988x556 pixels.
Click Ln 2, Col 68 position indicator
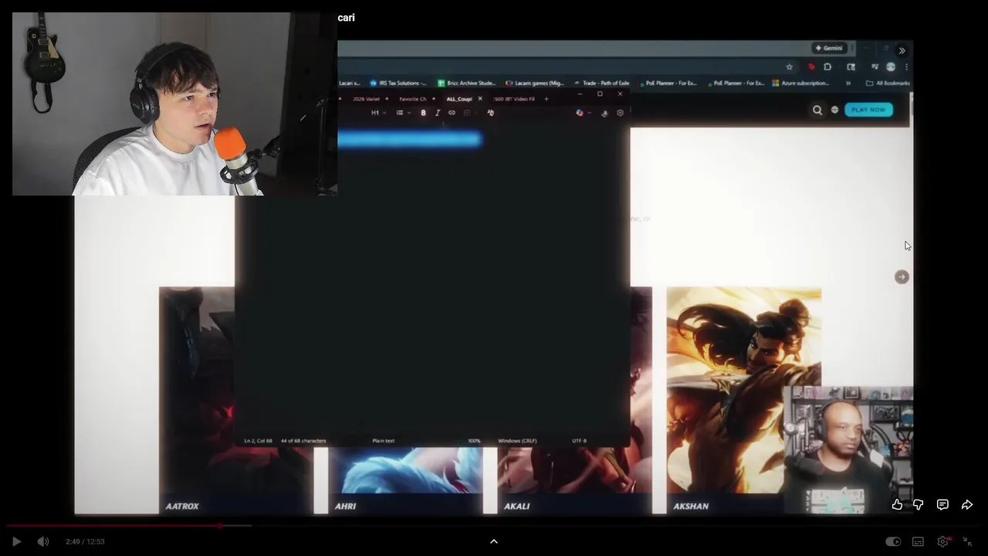pos(258,441)
